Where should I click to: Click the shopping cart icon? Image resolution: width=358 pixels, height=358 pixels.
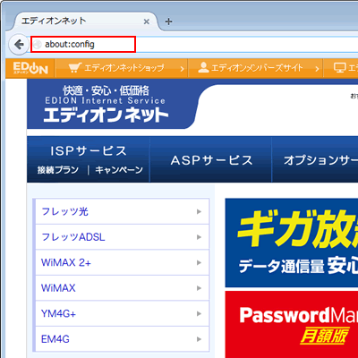[x=74, y=68]
